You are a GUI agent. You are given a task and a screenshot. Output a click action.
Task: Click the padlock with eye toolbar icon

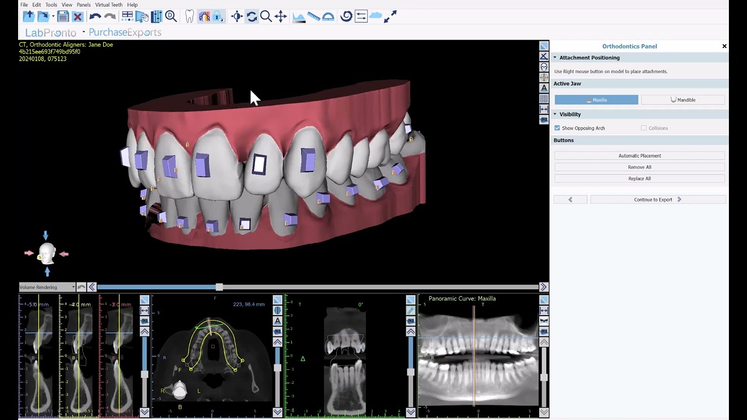(218, 17)
